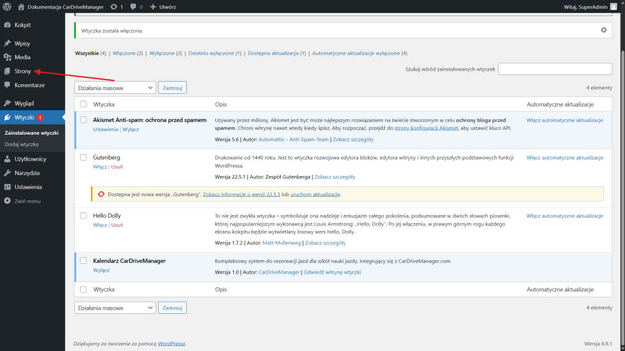Open the bottom Działania masowe dropdown
625x351 pixels.
(115, 308)
